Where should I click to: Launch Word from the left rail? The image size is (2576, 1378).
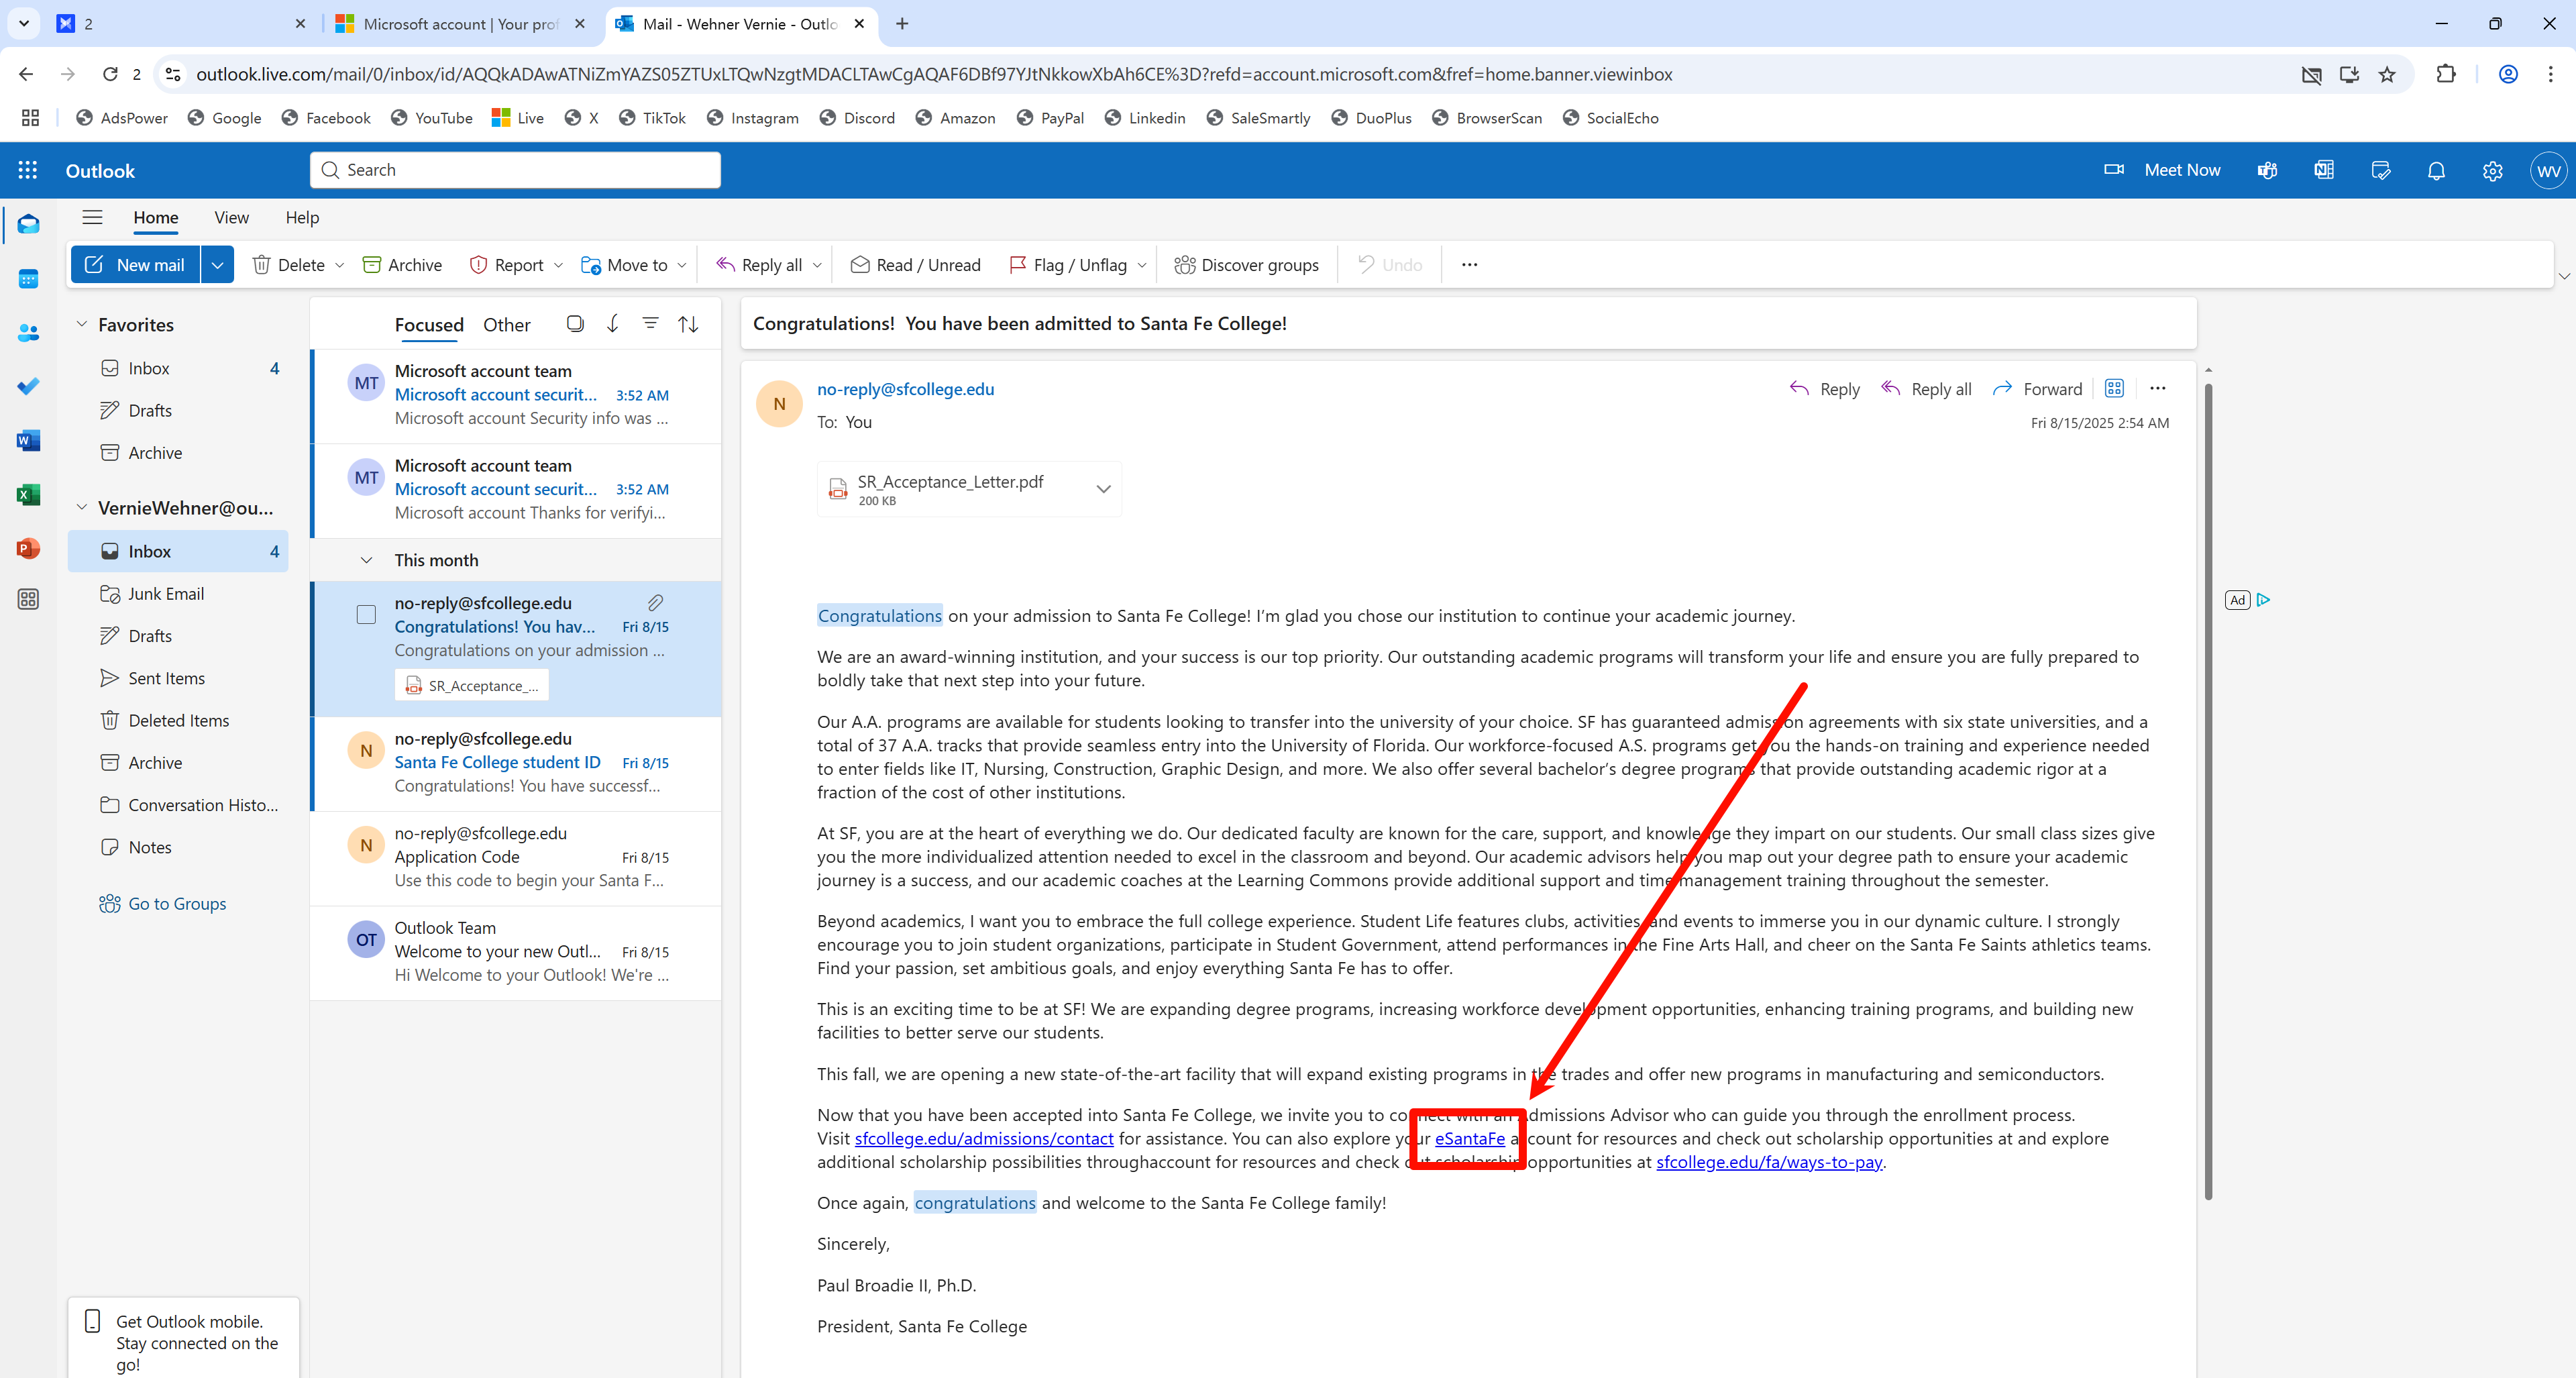point(28,440)
